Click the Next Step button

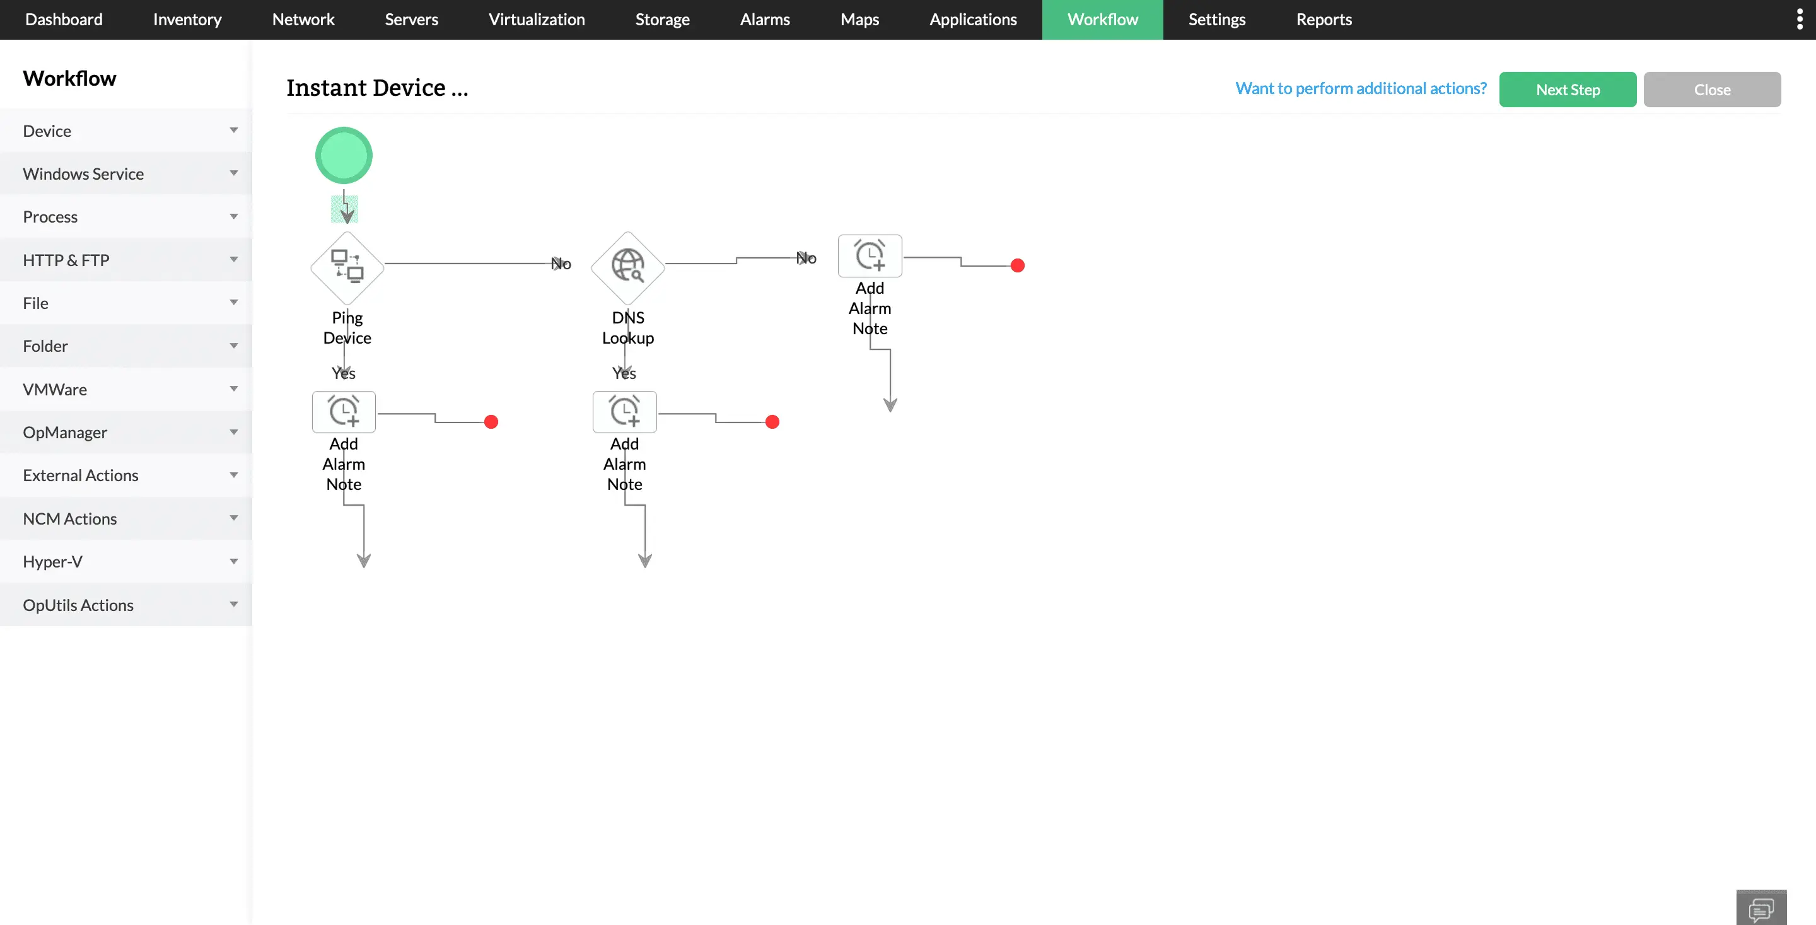(1568, 89)
